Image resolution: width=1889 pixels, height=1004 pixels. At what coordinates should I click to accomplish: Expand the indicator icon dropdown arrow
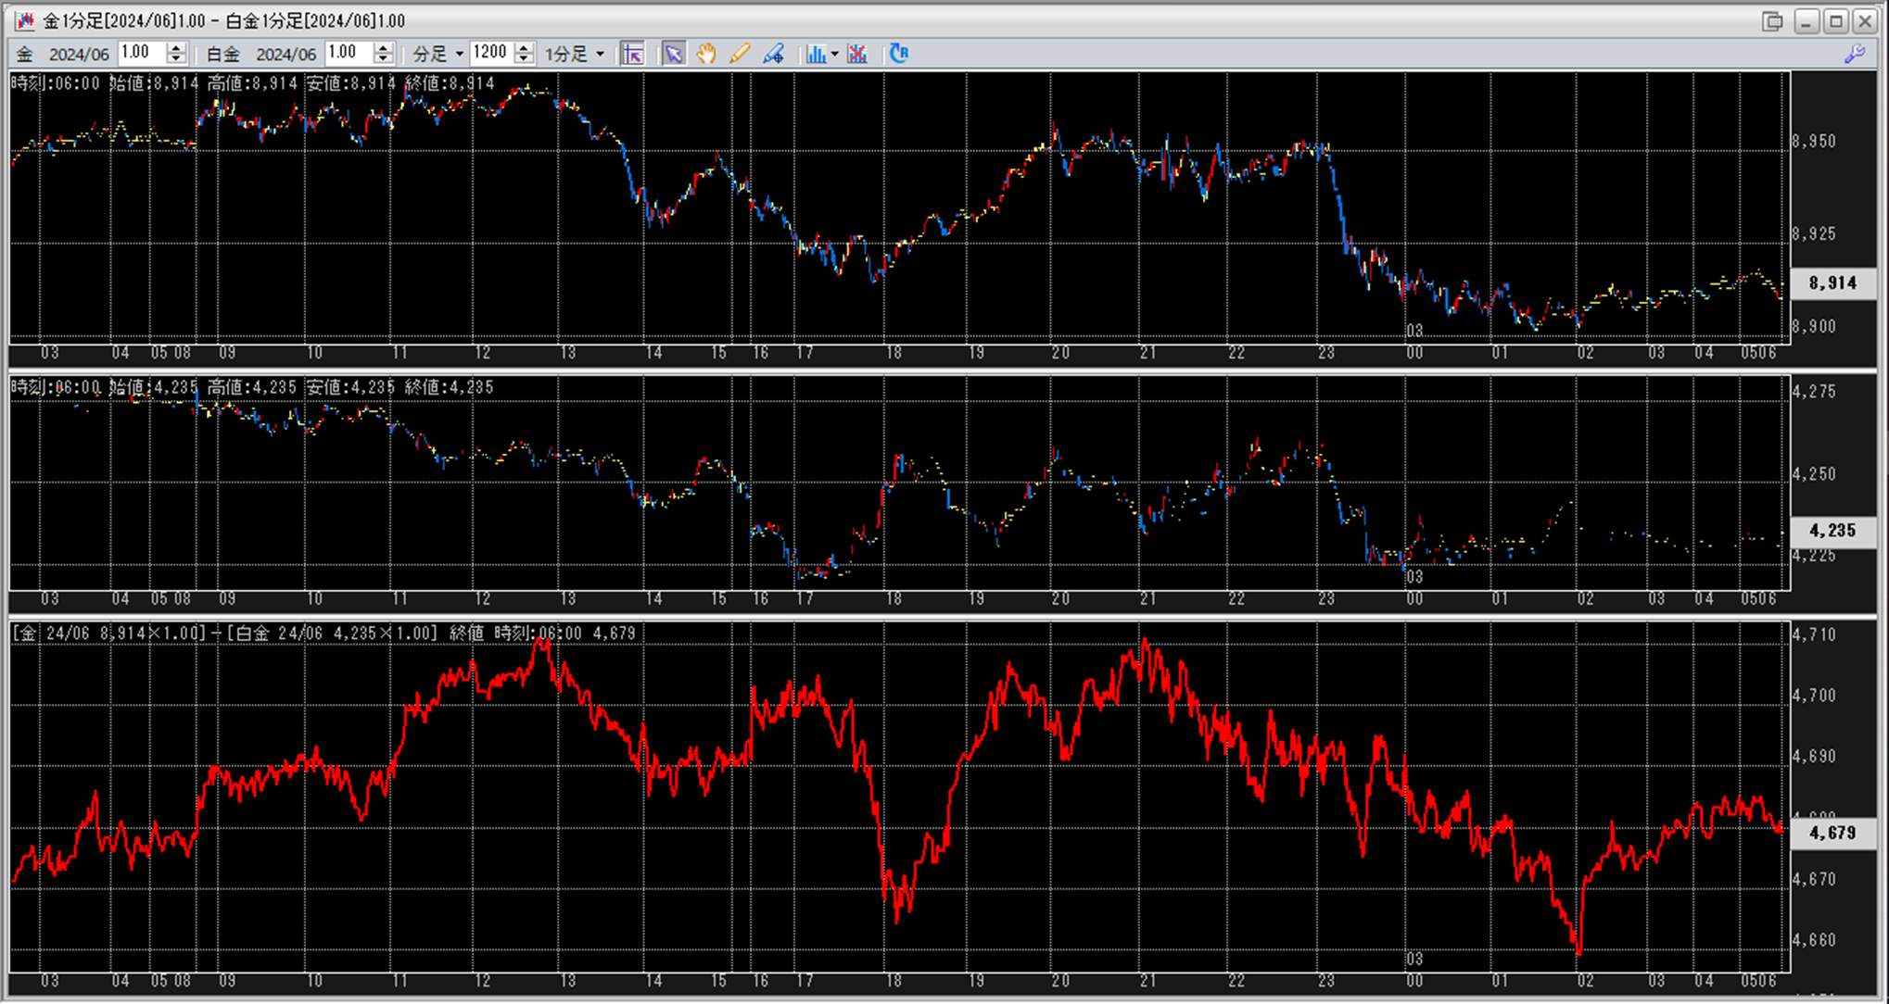coord(834,55)
